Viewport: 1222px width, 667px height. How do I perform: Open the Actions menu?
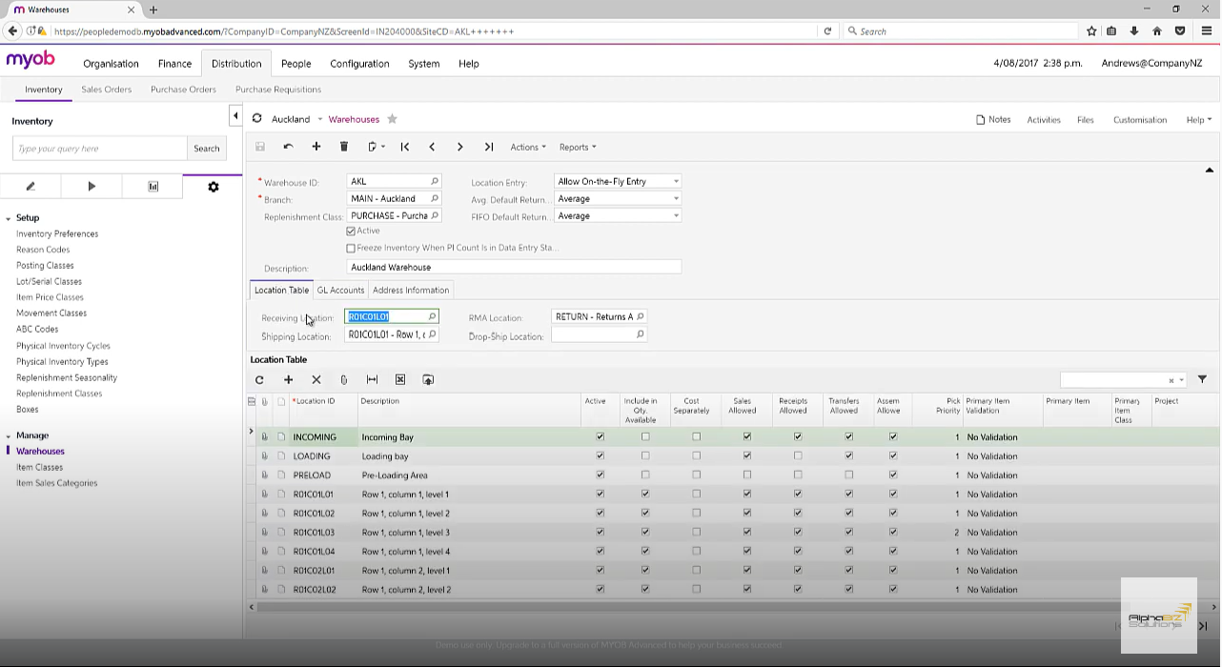click(527, 147)
